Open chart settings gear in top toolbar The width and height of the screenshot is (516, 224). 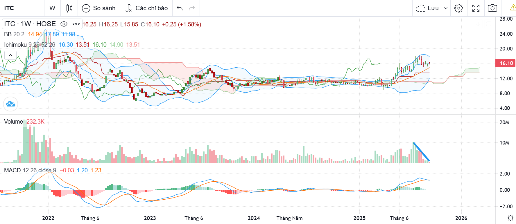459,8
